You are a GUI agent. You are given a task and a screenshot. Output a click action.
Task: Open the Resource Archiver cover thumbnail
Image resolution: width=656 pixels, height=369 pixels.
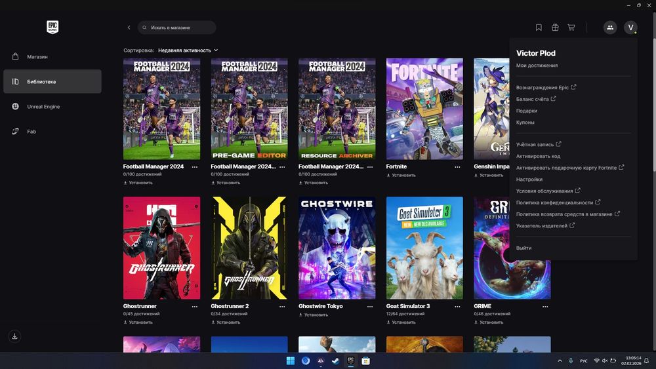tap(337, 109)
